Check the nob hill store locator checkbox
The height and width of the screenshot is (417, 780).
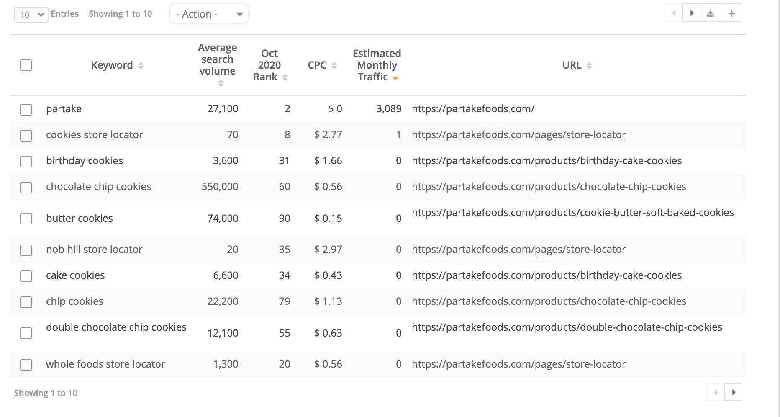click(26, 250)
